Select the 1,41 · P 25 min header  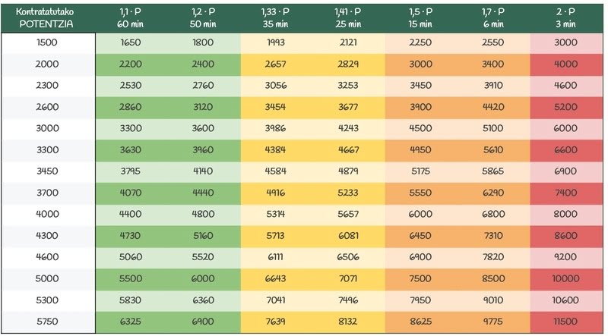pyautogui.click(x=348, y=17)
